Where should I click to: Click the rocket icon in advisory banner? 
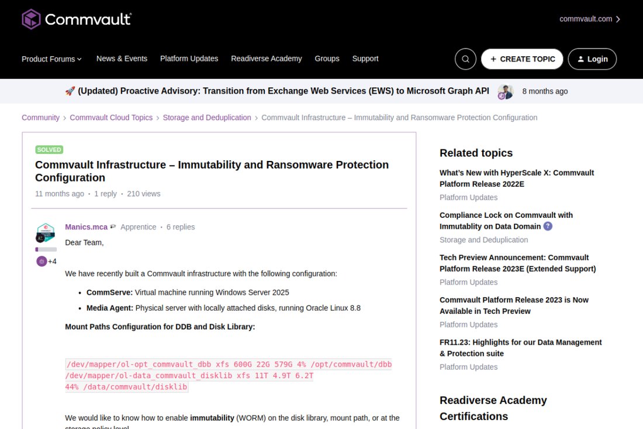click(x=70, y=91)
